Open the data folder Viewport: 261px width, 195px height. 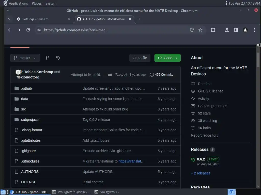point(24,99)
